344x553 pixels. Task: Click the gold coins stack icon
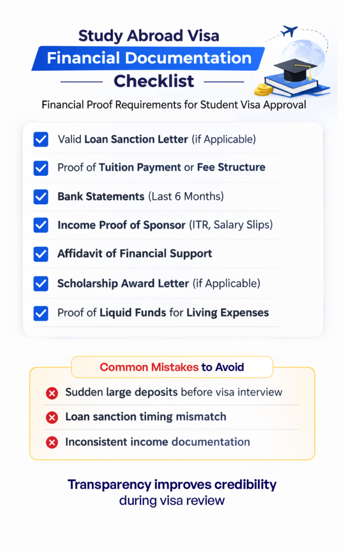point(264,88)
